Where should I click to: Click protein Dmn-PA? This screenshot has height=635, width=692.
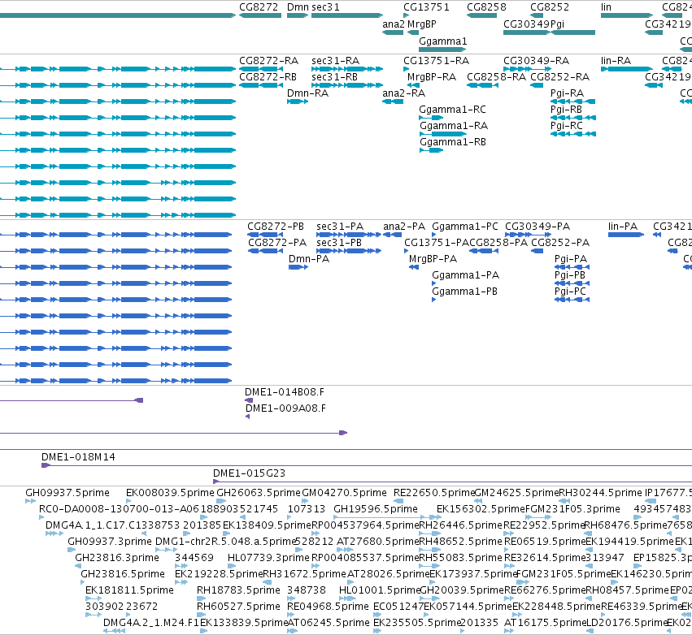pyautogui.click(x=309, y=259)
